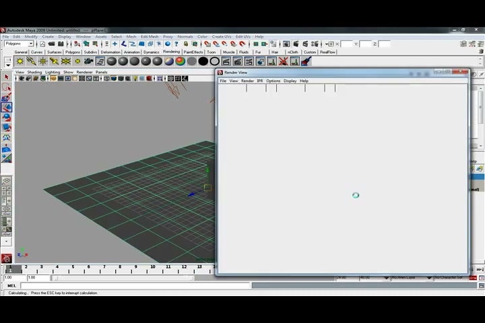Activate the Rotate tool
485x323 pixels.
[7, 118]
